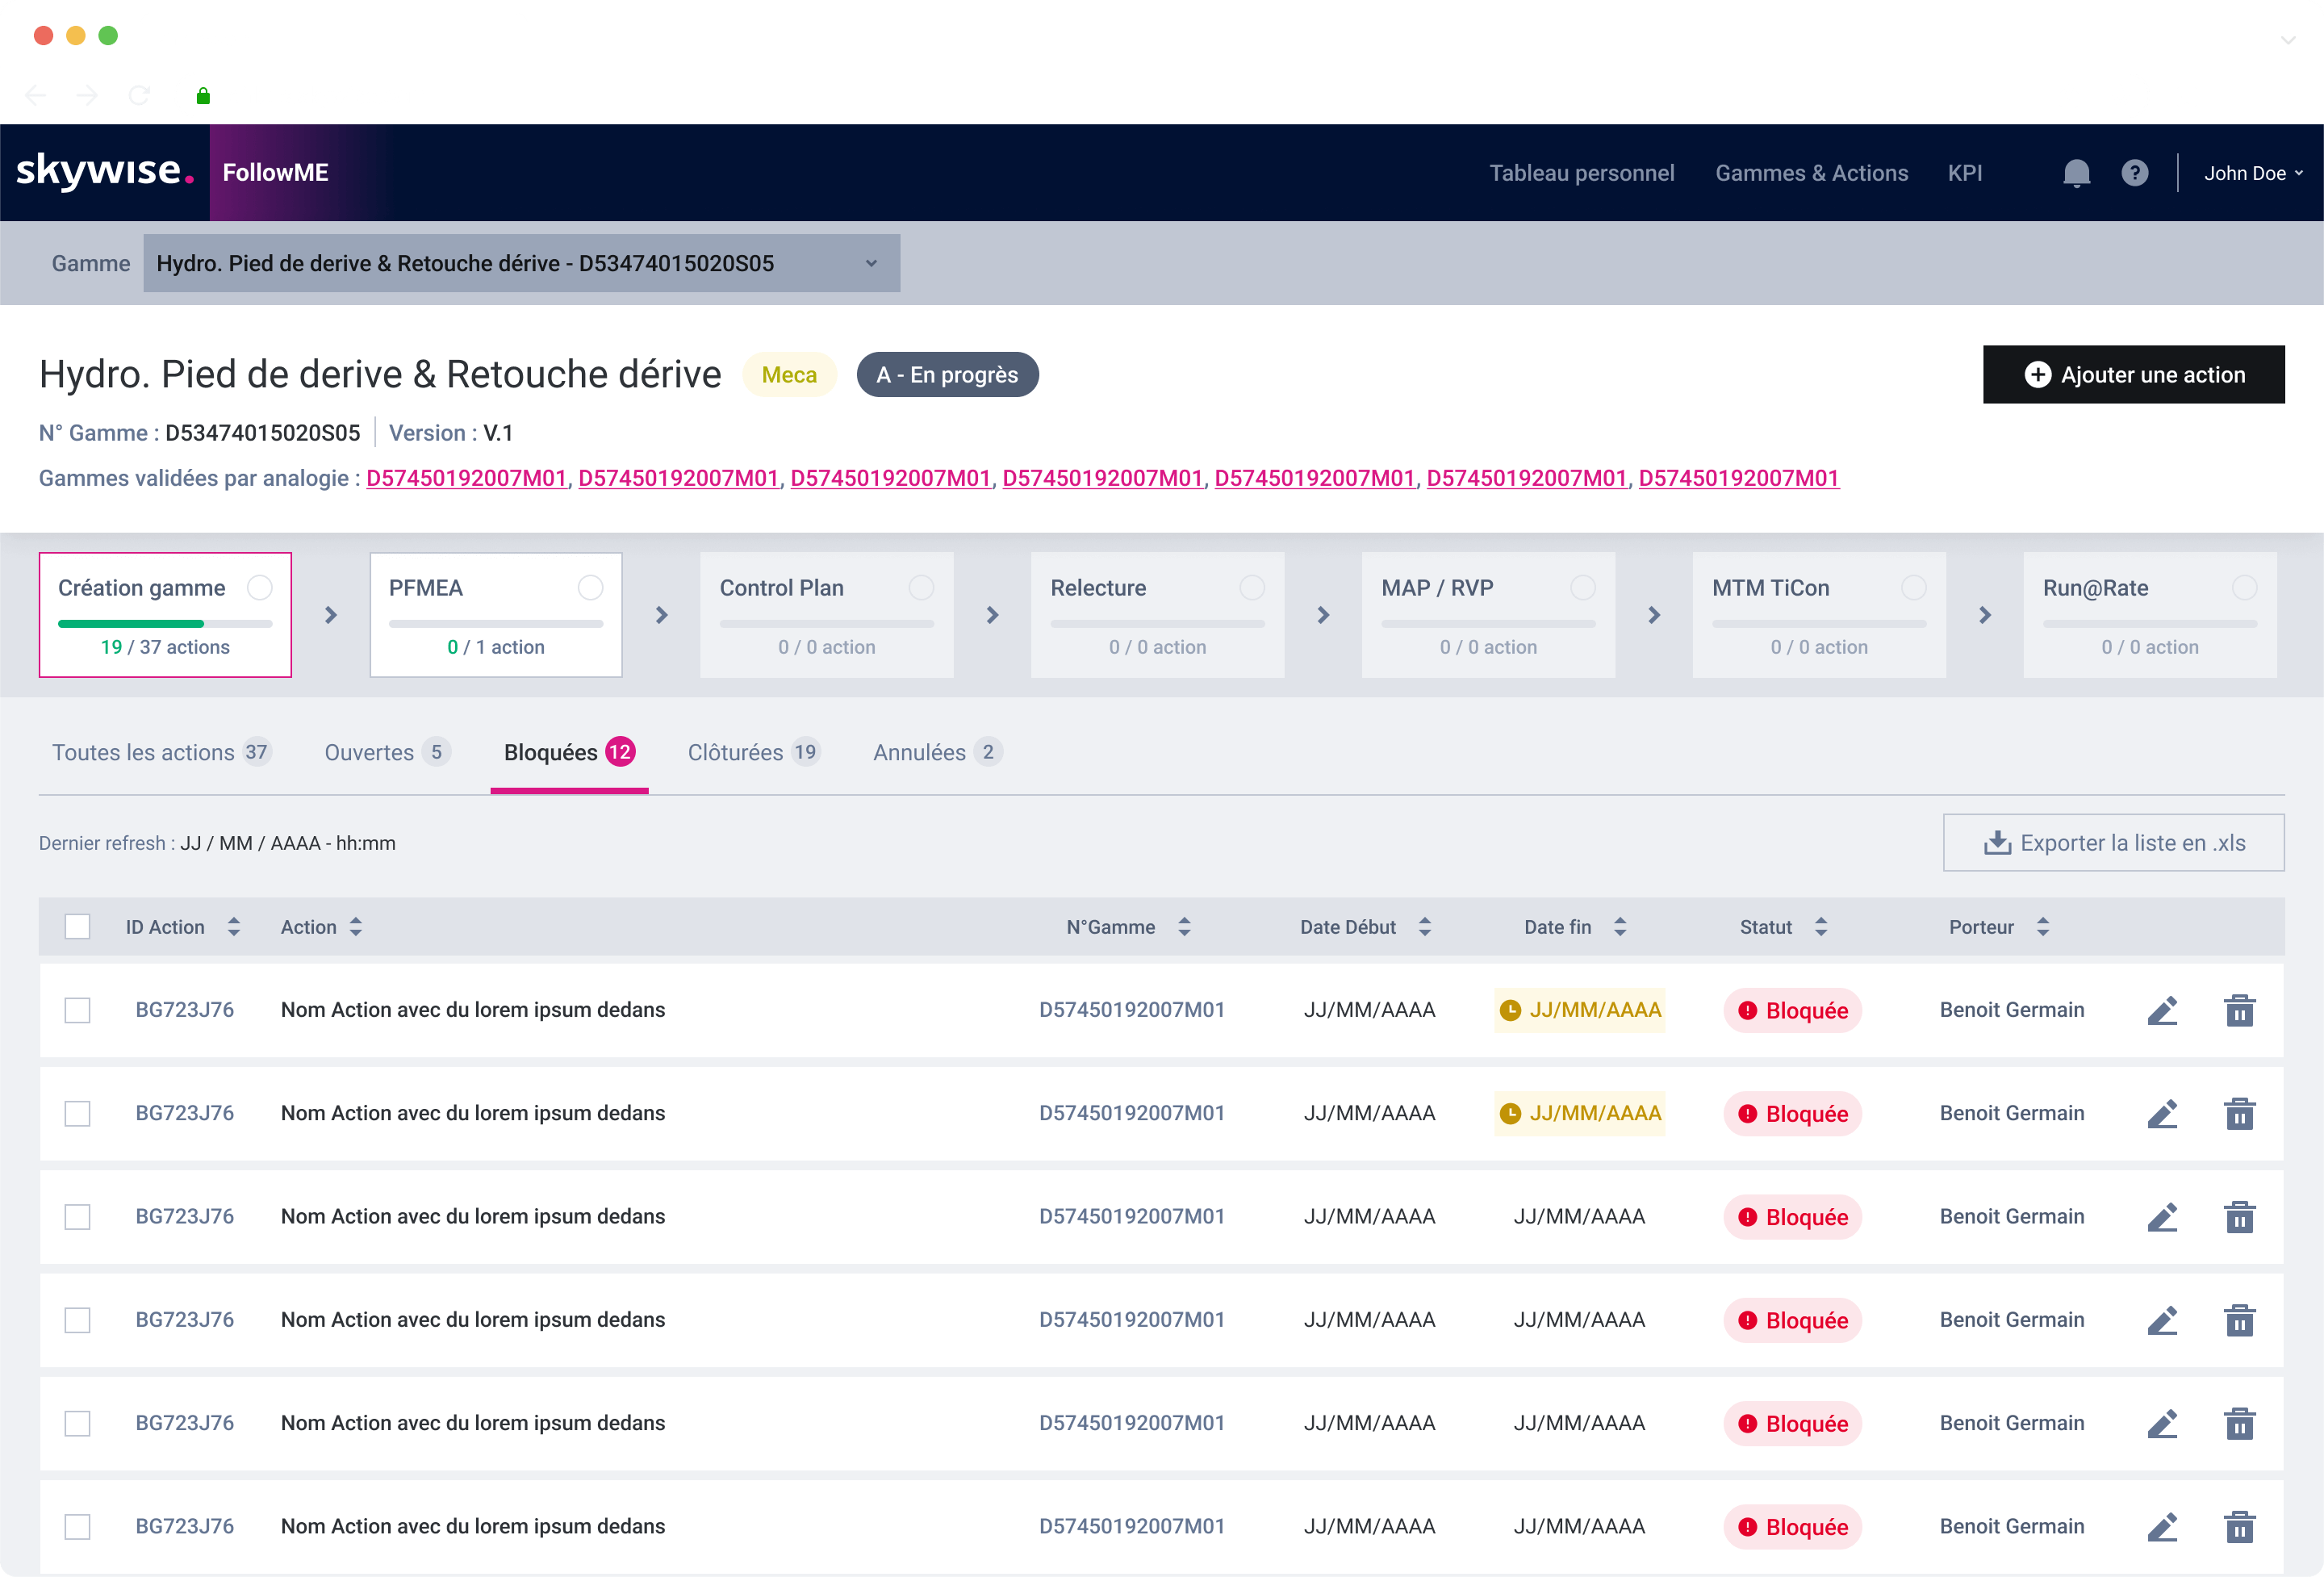Click the download icon next to Exporter la liste

pyautogui.click(x=1997, y=842)
